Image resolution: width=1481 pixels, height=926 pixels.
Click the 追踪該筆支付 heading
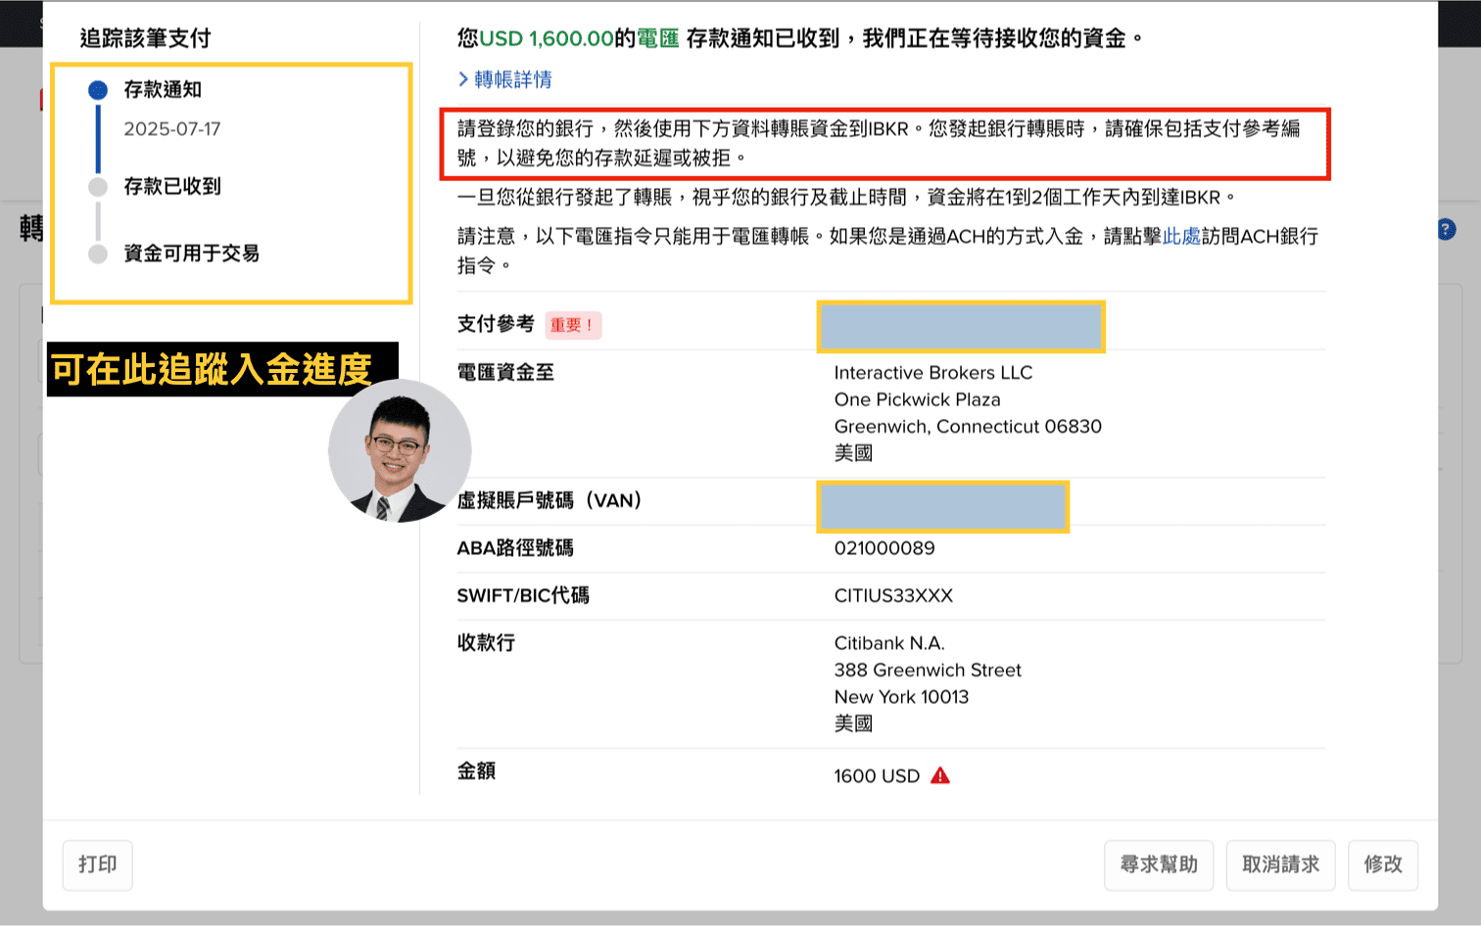(x=145, y=38)
